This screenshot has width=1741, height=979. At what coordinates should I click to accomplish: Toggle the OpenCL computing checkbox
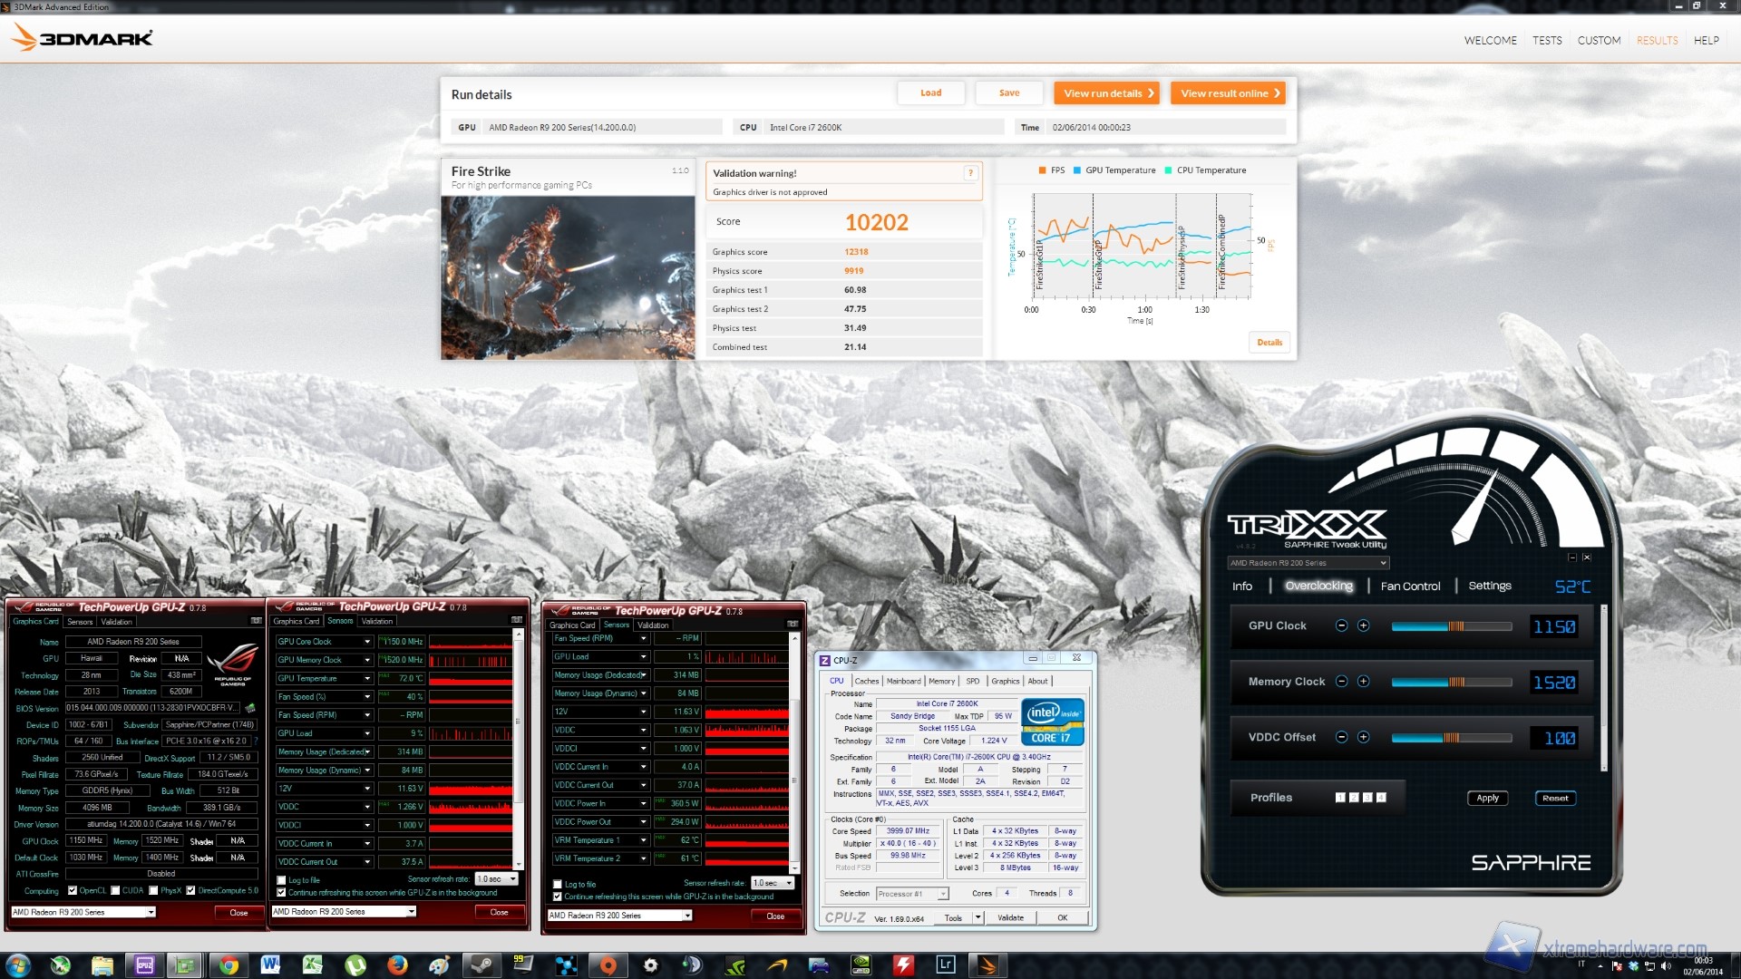tap(73, 890)
